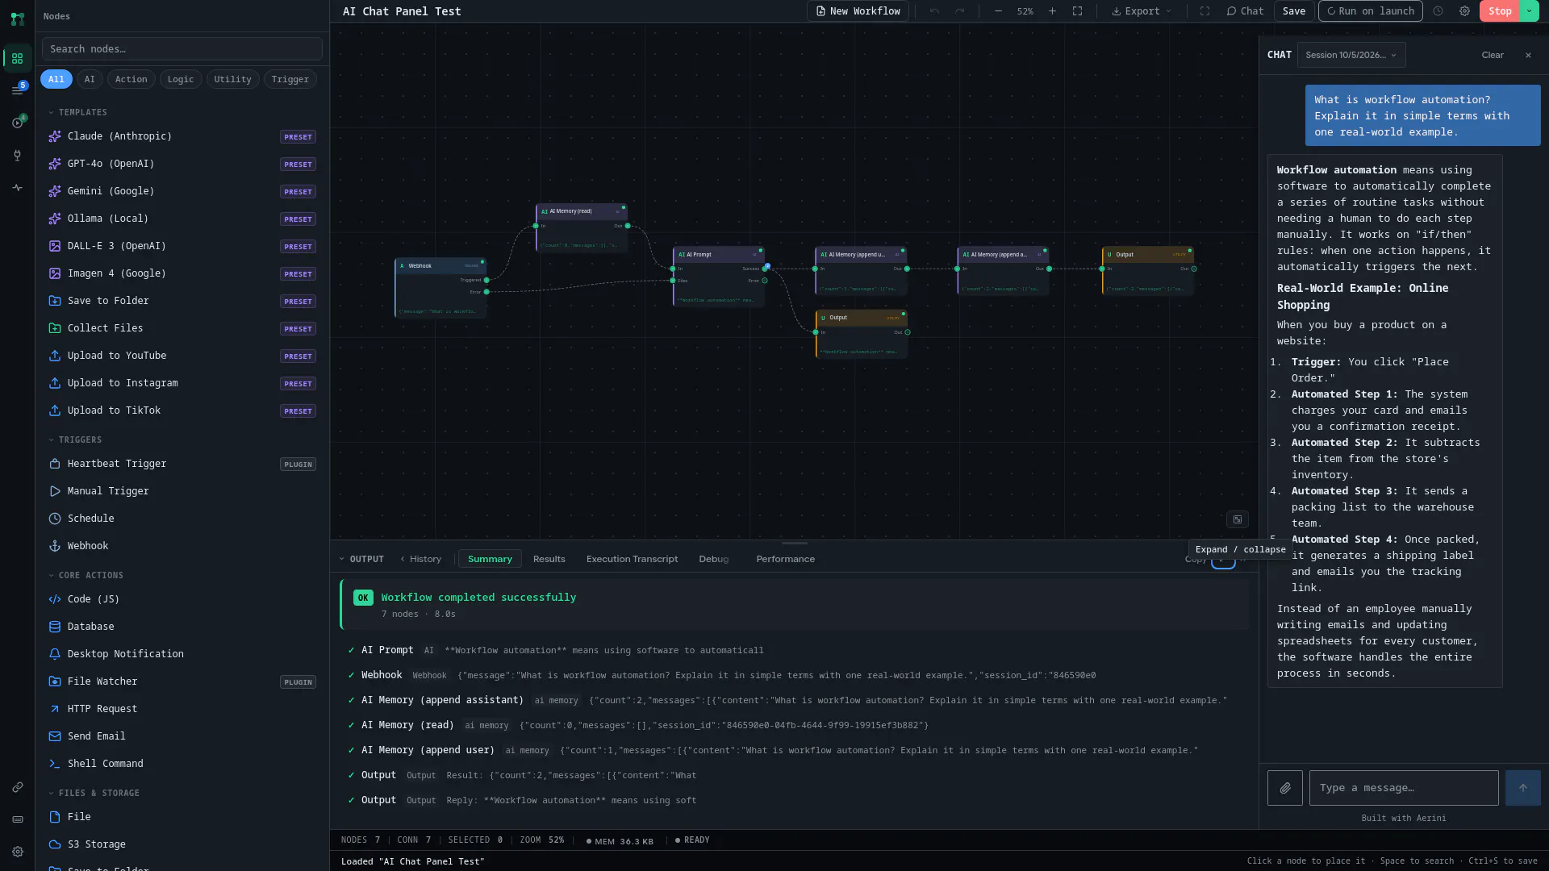
Task: Open the plug icon in left sidebar
Action: (17, 156)
